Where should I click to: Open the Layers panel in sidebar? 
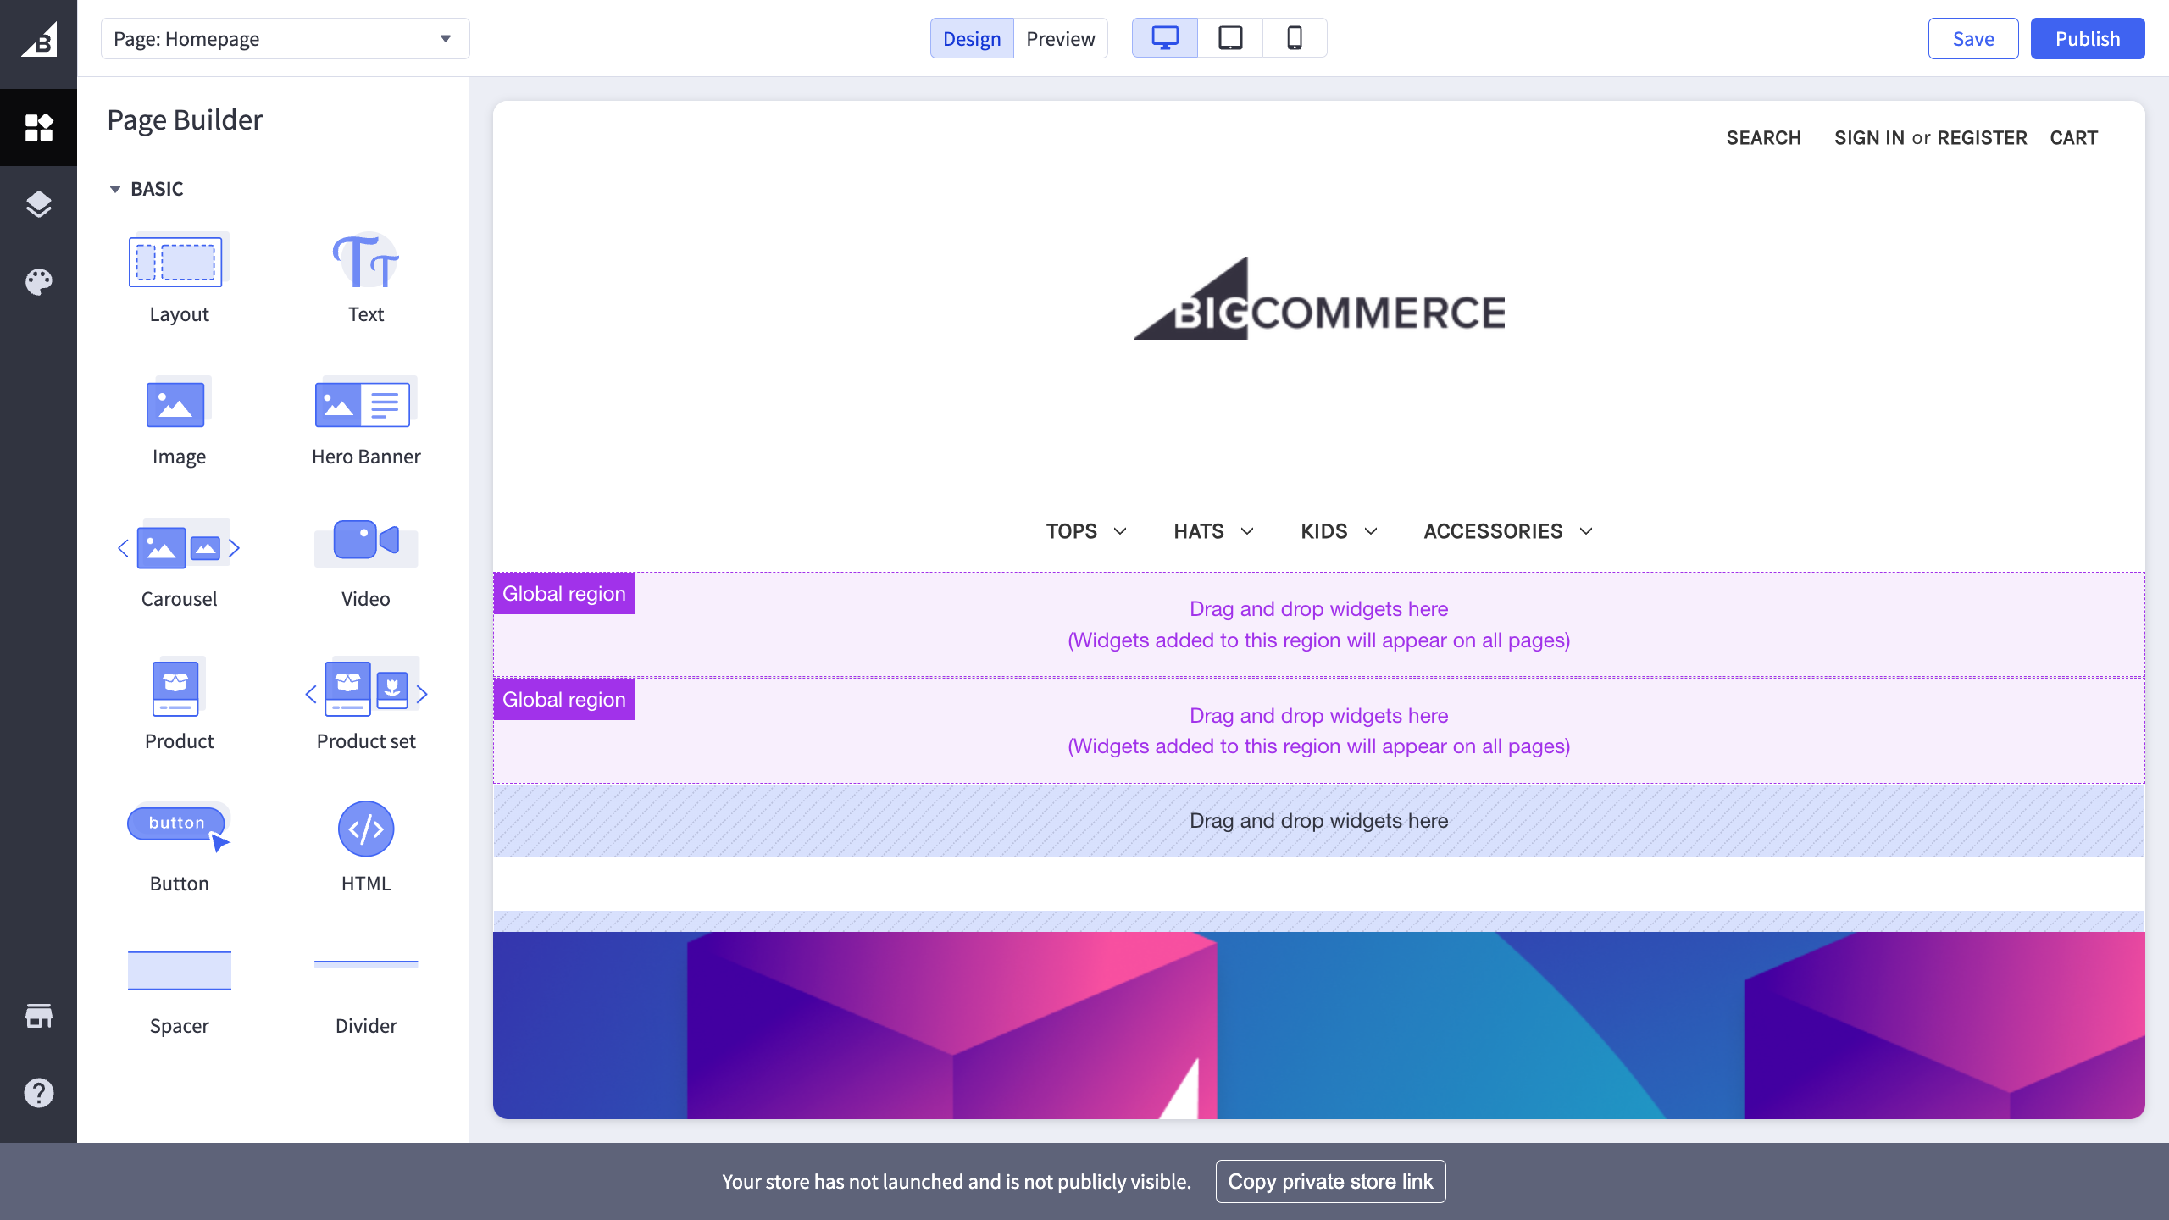point(38,204)
